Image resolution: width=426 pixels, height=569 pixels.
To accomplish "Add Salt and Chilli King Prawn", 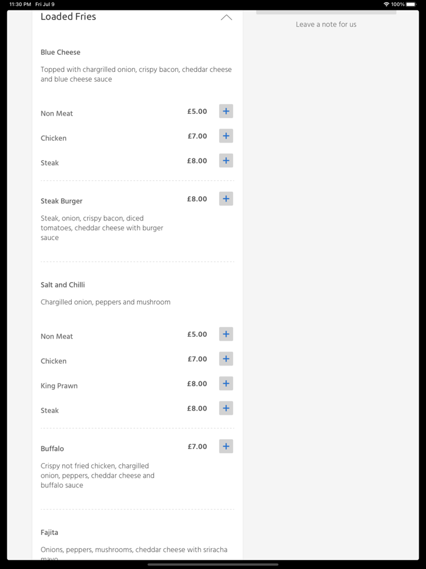I will coord(226,384).
